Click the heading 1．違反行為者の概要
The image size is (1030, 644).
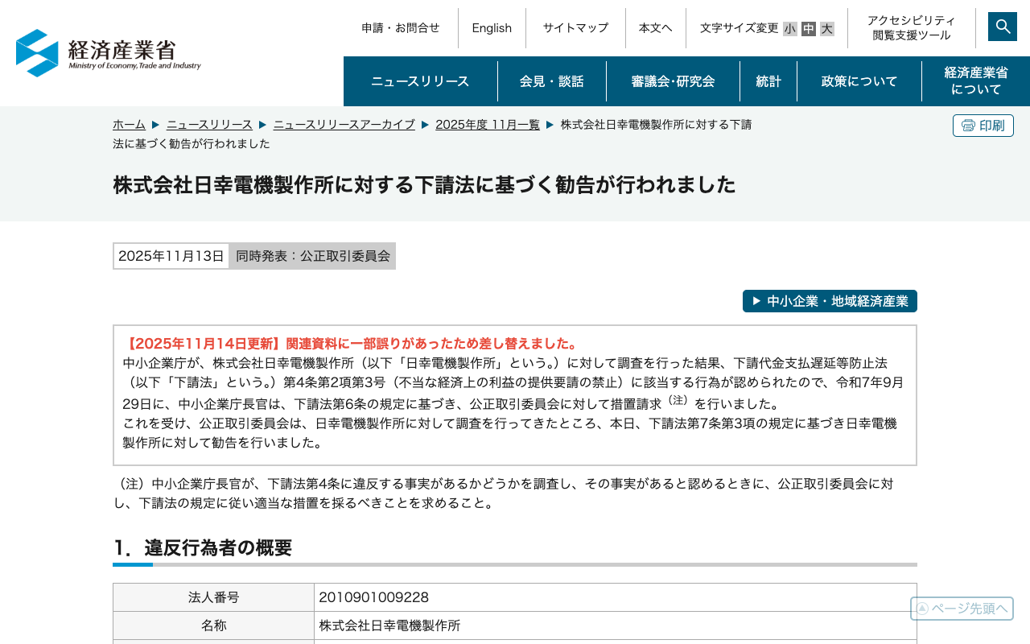pos(202,548)
